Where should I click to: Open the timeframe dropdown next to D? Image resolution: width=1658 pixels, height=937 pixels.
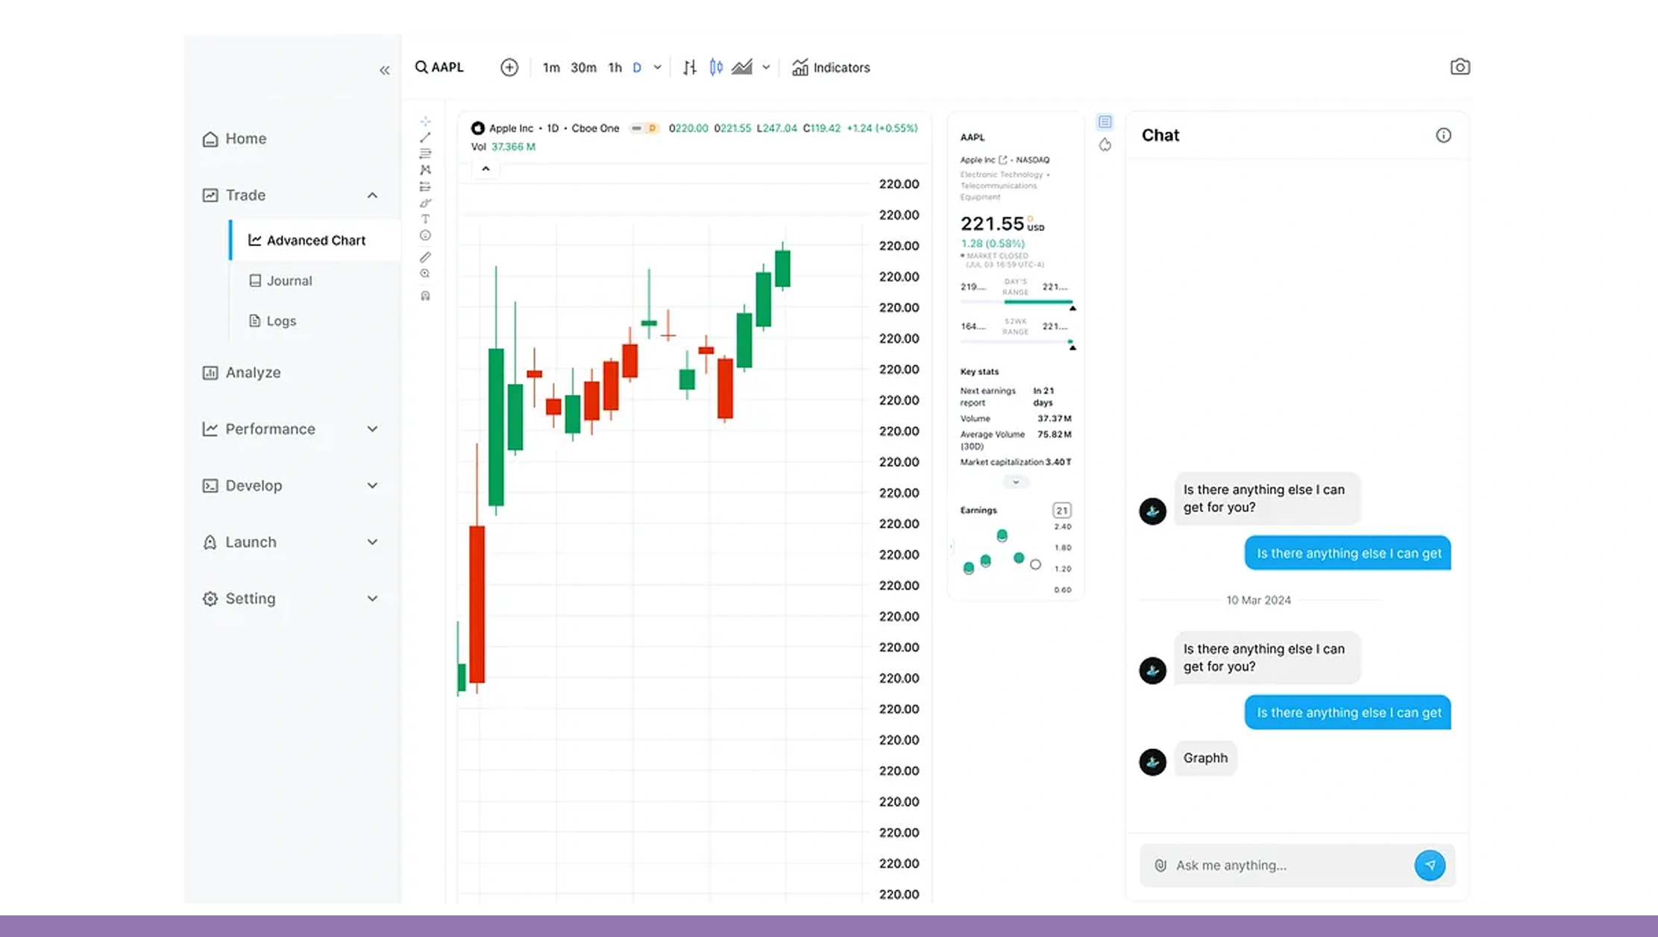[656, 67]
